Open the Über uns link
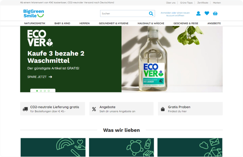Screen dimensions: 243x157 point(171,2)
